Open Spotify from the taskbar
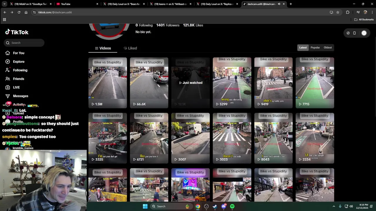Screen dimensions: 376x211 click(232, 206)
